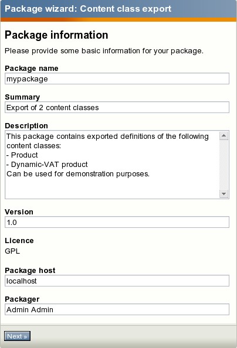
Task: Click the GPL licence text
Action: point(12,251)
